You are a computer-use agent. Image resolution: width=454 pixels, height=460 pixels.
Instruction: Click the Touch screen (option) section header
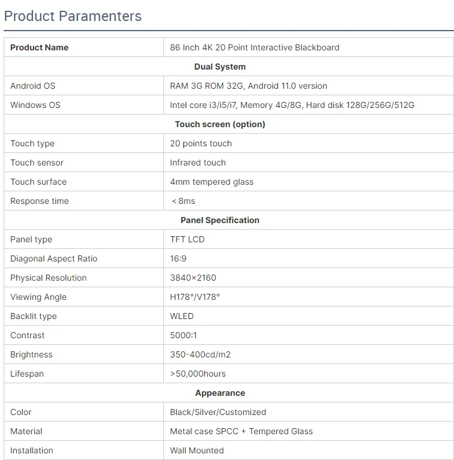[220, 124]
